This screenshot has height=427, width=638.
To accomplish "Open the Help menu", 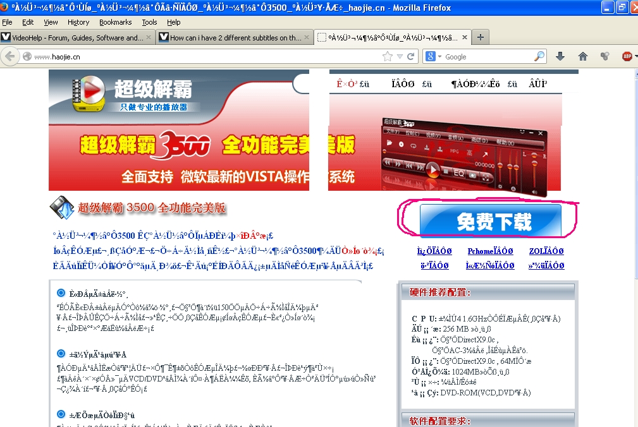I will point(174,22).
